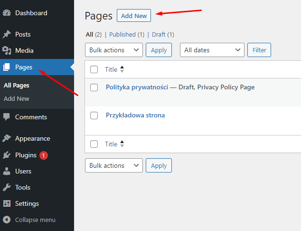The image size is (301, 231).
Task: Click the Settings sliders icon
Action: click(7, 203)
